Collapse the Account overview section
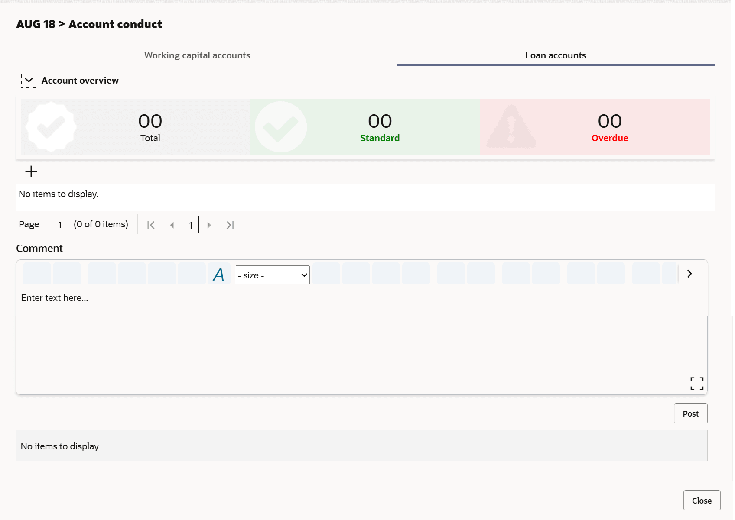This screenshot has width=735, height=520. pyautogui.click(x=29, y=80)
